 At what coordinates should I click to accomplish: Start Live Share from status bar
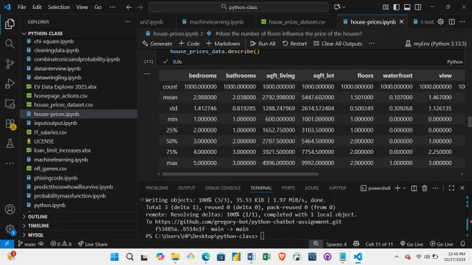(x=93, y=244)
